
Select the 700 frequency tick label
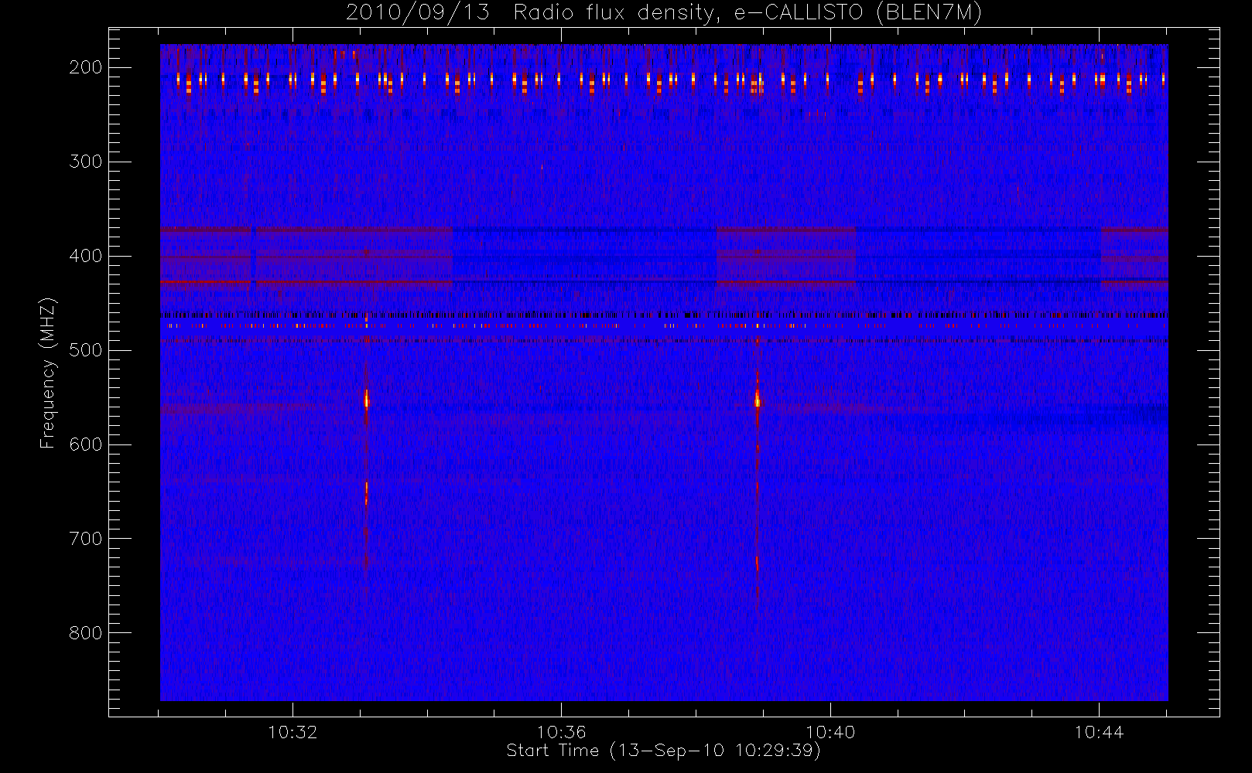click(x=85, y=539)
